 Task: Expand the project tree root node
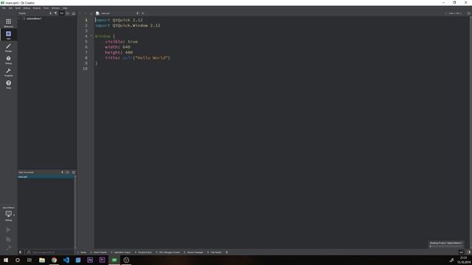click(x=20, y=18)
